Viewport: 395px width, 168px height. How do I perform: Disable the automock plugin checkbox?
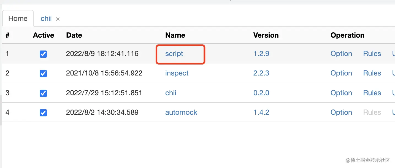point(43,113)
